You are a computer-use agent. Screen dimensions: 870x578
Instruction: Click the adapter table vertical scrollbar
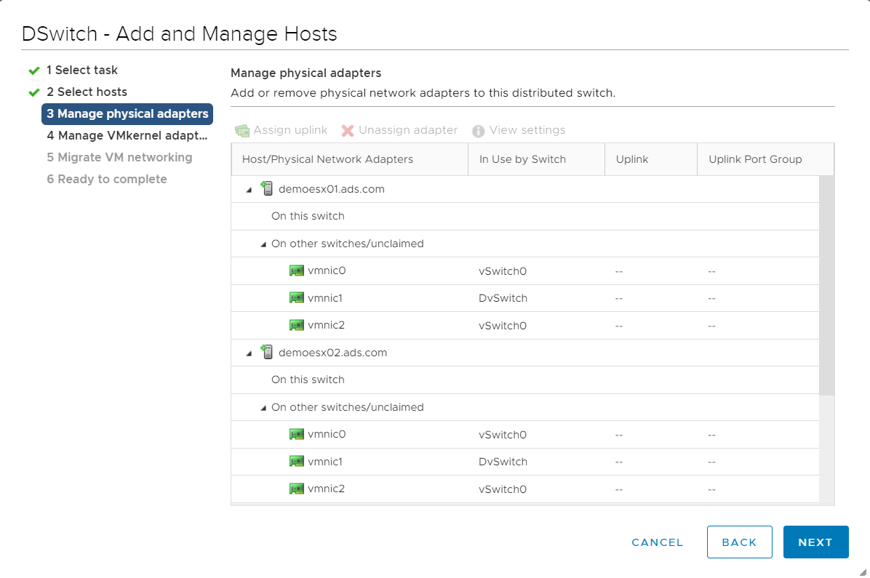[x=827, y=286]
